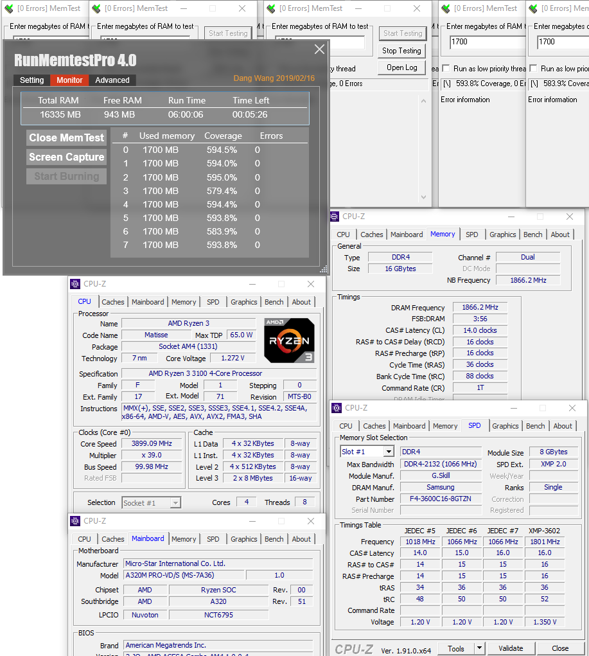Open the Setting tab in RunMemtestPro
589x656 pixels.
(31, 80)
